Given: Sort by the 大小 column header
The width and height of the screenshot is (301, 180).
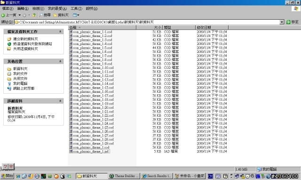Looking at the screenshot, I should click(150, 28).
